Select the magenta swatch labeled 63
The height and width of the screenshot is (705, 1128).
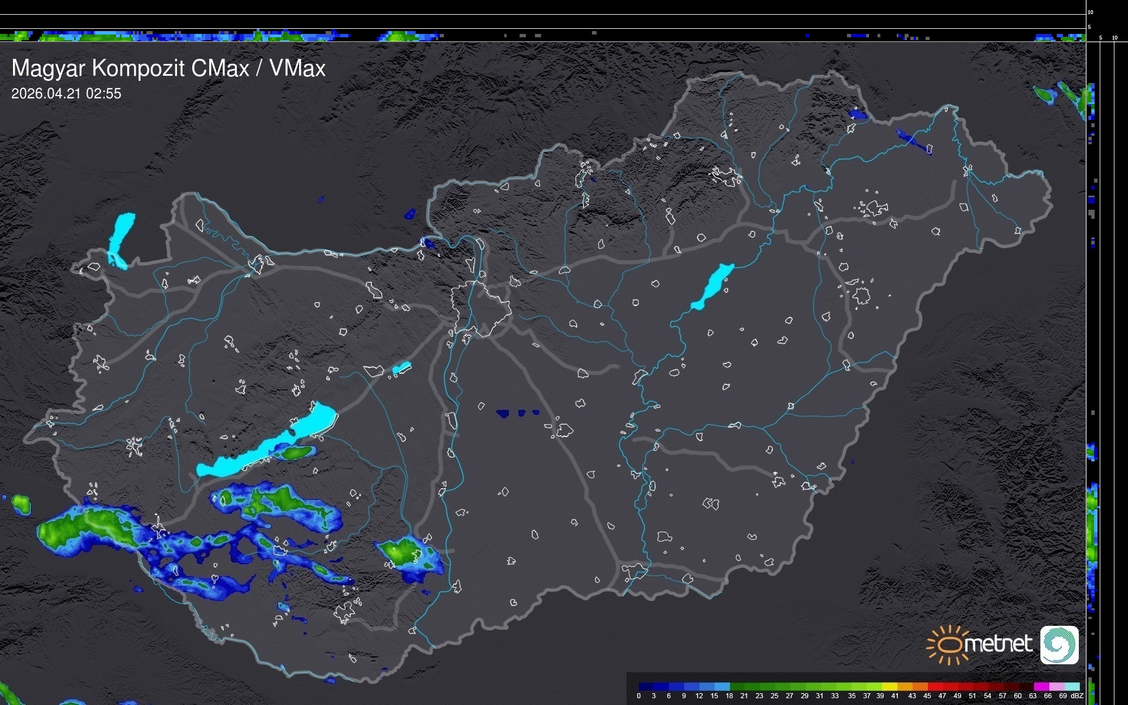[1040, 686]
